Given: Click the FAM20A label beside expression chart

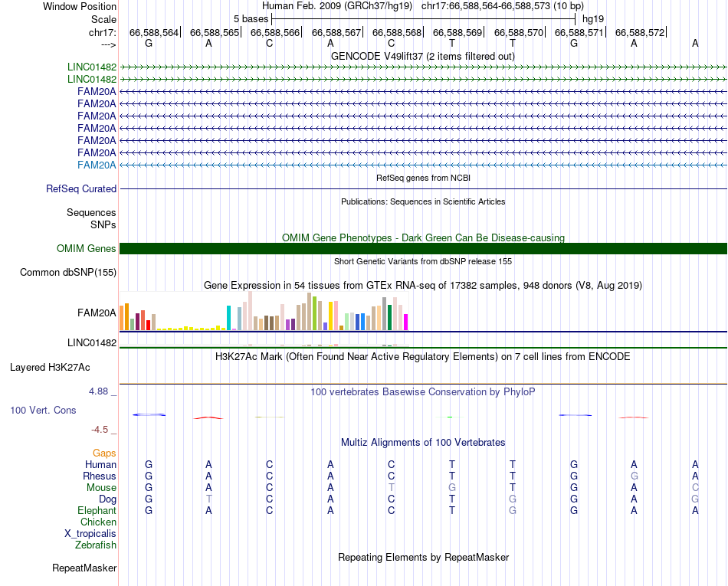Looking at the screenshot, I should (x=97, y=313).
